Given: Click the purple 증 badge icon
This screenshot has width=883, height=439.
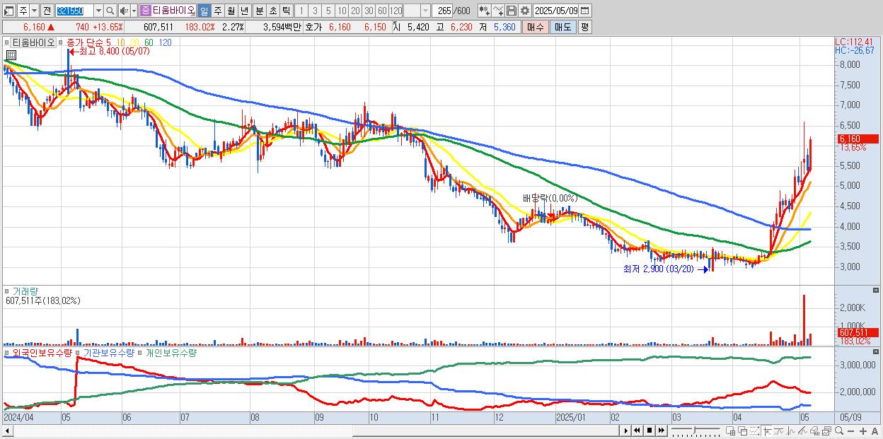Looking at the screenshot, I should tap(145, 11).
